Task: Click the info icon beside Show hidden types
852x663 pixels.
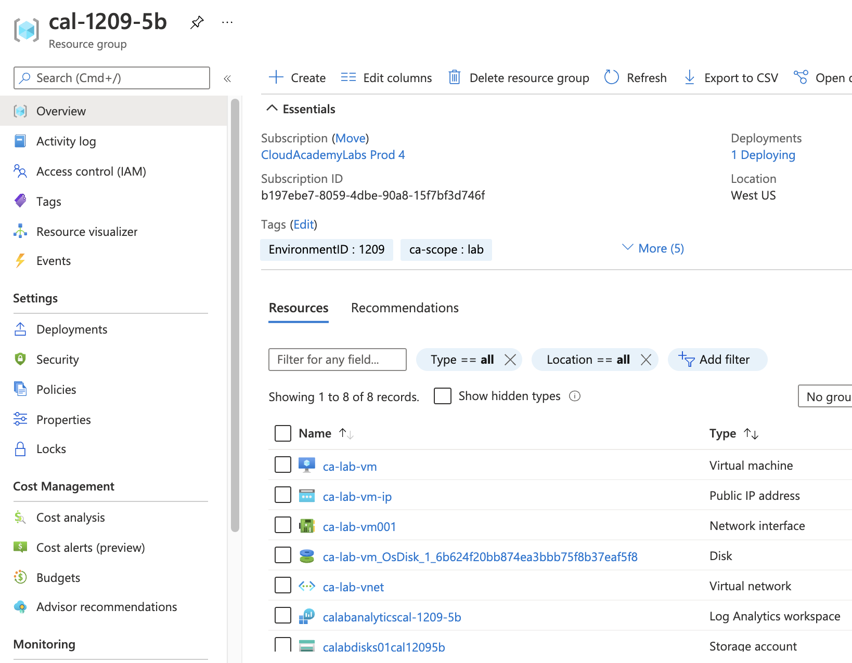Action: pyautogui.click(x=575, y=396)
